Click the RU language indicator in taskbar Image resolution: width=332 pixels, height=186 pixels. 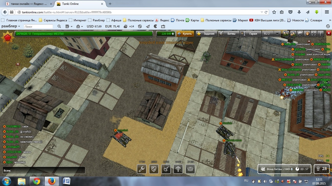click(246, 181)
